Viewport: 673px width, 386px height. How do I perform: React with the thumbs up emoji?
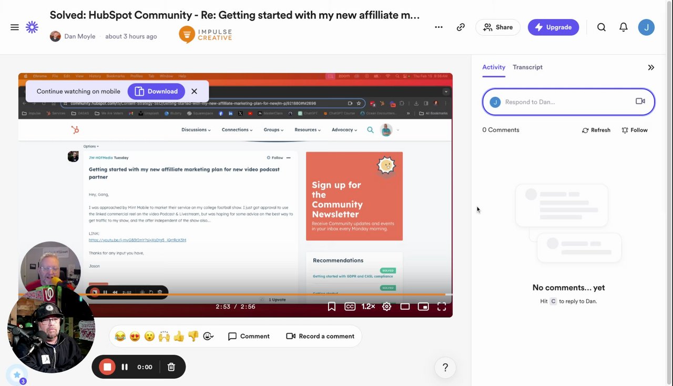pos(179,336)
